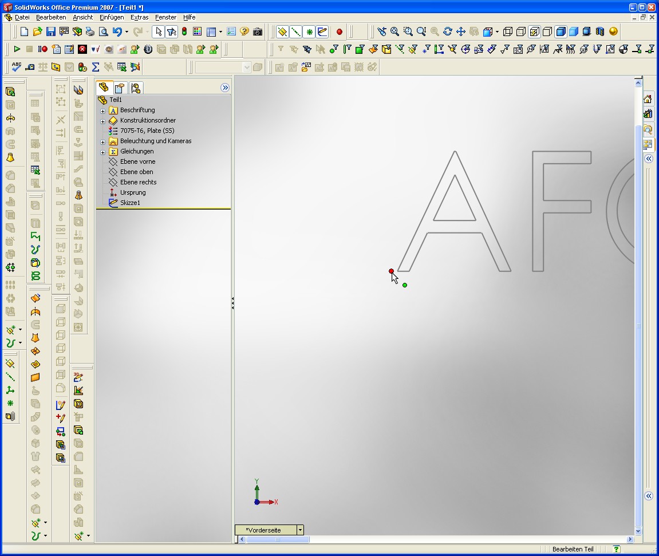Select Ebene vorne plane in tree
The height and width of the screenshot is (556, 659).
click(137, 161)
